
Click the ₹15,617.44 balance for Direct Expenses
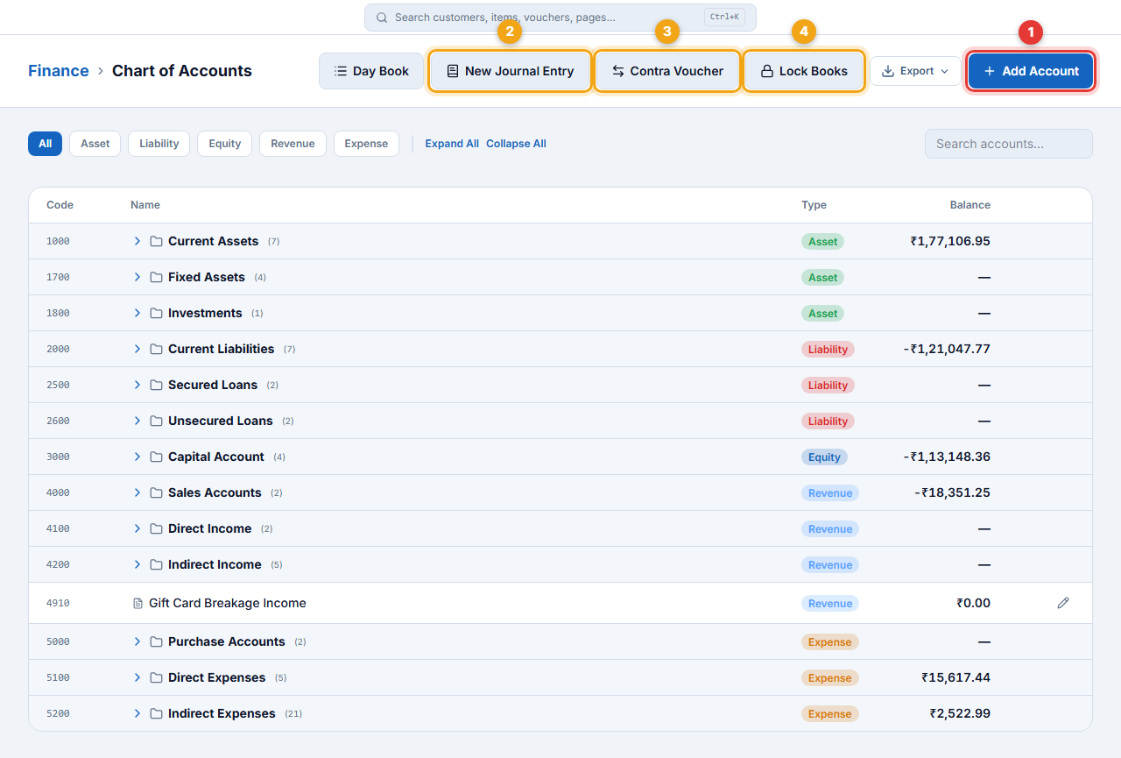click(955, 677)
